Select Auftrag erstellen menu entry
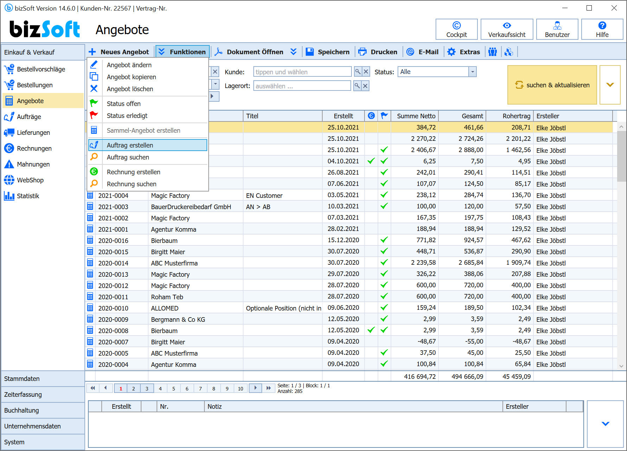 click(x=148, y=145)
